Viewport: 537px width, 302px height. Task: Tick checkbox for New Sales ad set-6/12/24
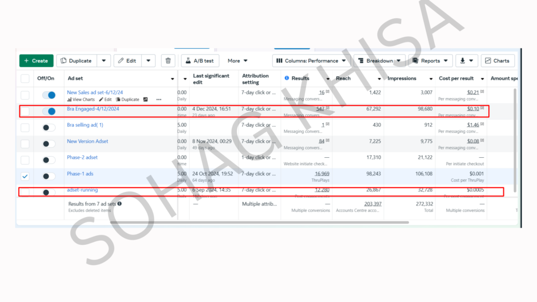[25, 95]
